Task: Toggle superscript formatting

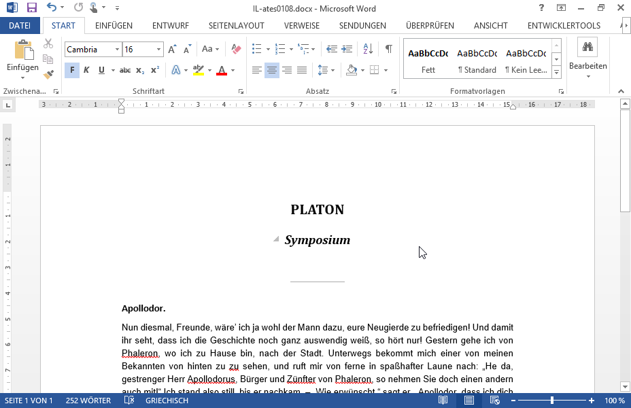Action: 155,70
